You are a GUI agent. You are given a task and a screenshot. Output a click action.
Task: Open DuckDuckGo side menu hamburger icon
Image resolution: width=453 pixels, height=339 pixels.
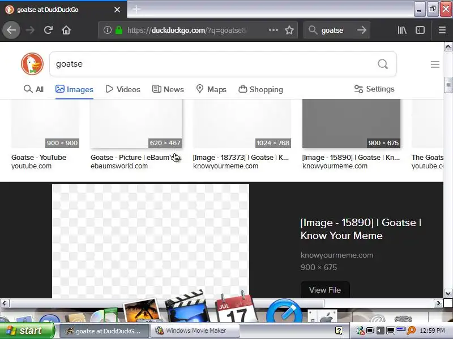(x=435, y=64)
